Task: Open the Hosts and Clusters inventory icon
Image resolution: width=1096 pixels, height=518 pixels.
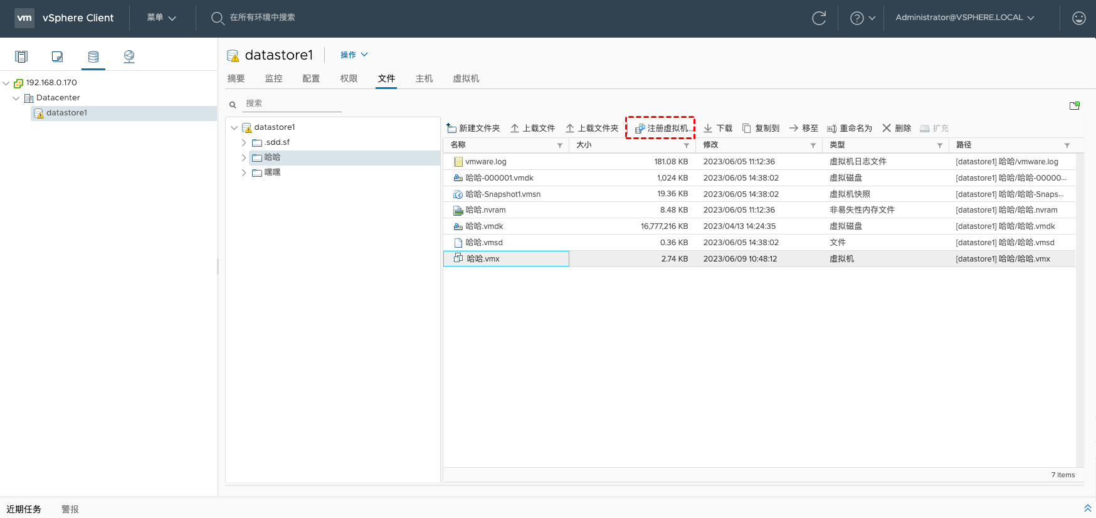Action: (21, 56)
